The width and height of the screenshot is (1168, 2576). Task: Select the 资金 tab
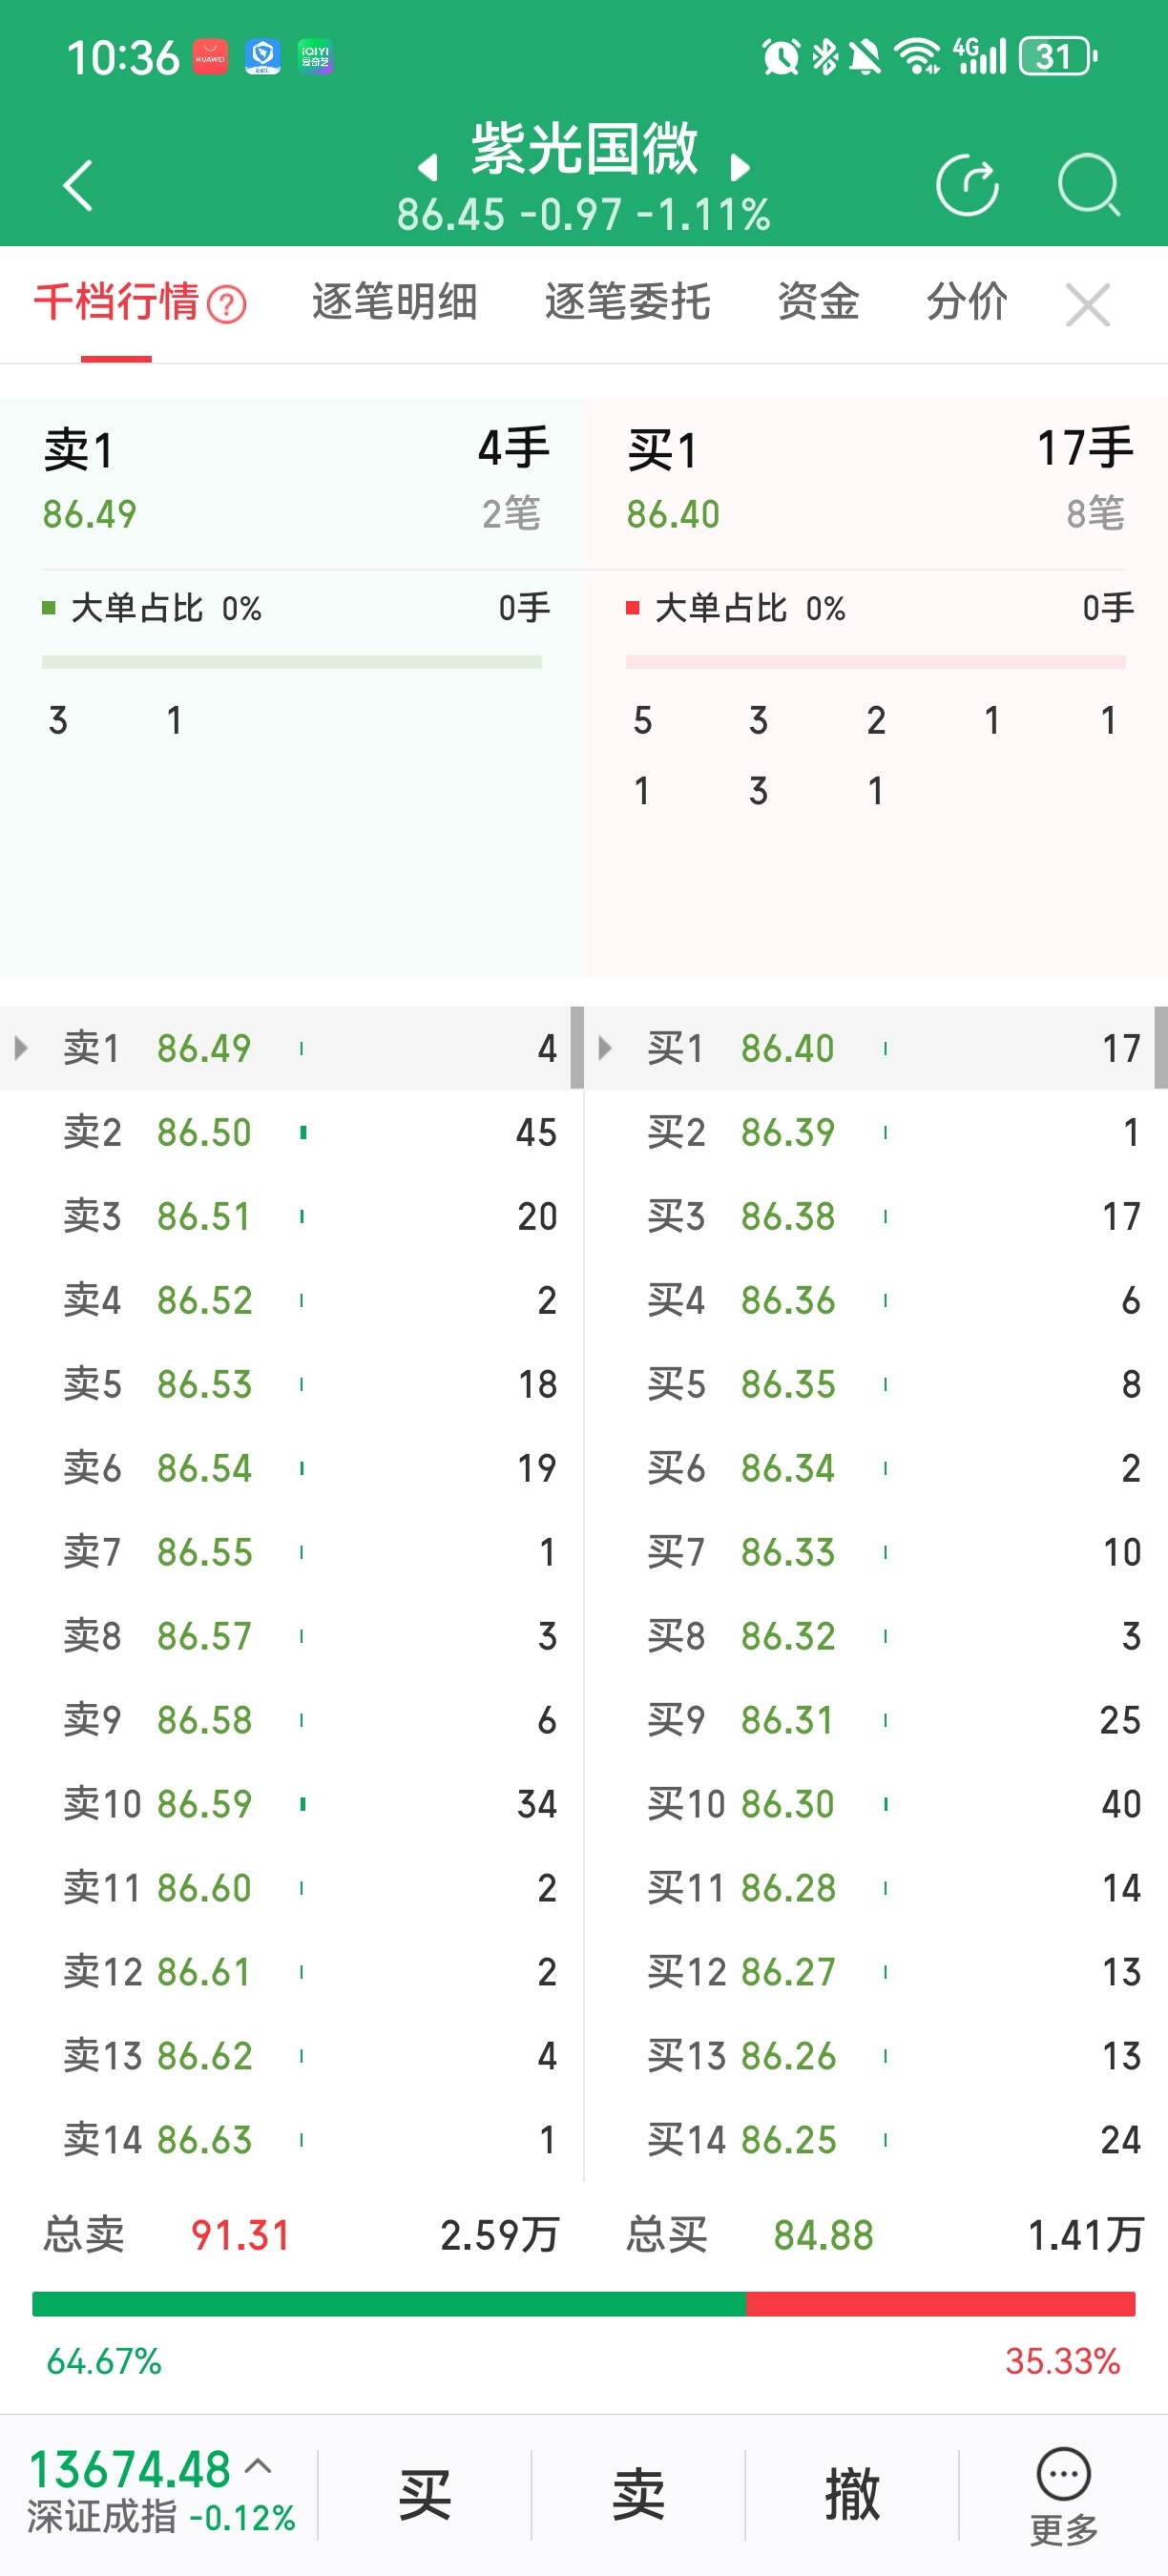(x=818, y=302)
